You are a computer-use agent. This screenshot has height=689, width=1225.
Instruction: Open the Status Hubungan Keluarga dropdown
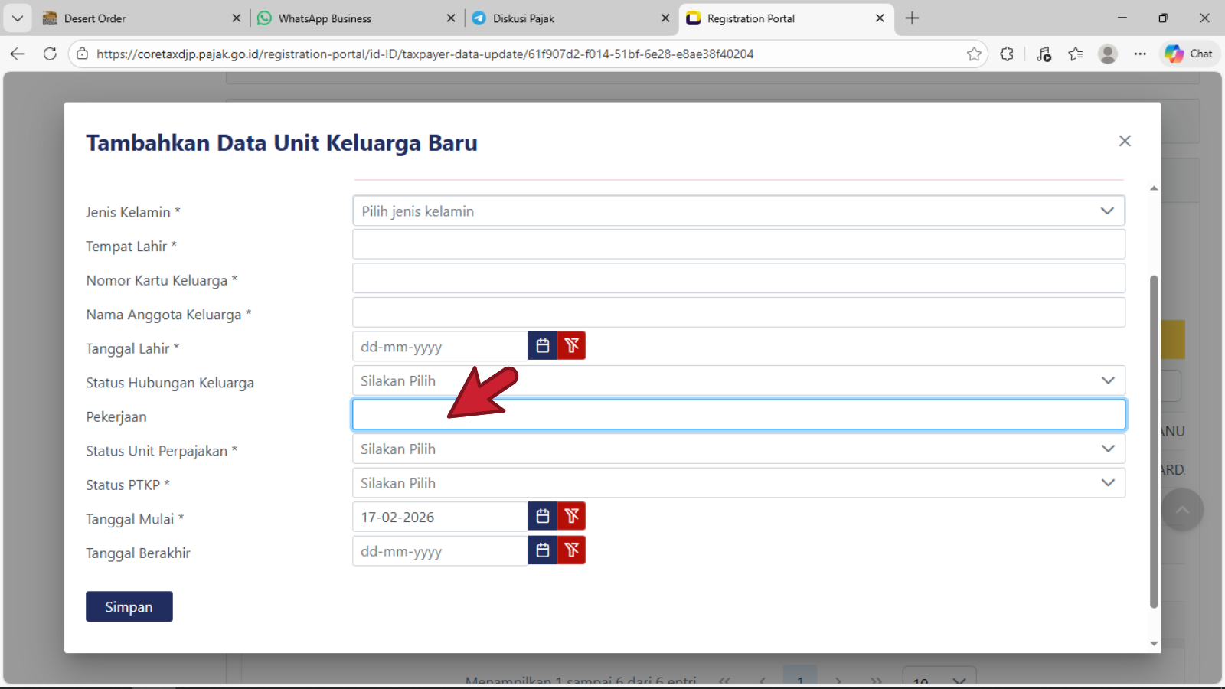pyautogui.click(x=738, y=381)
